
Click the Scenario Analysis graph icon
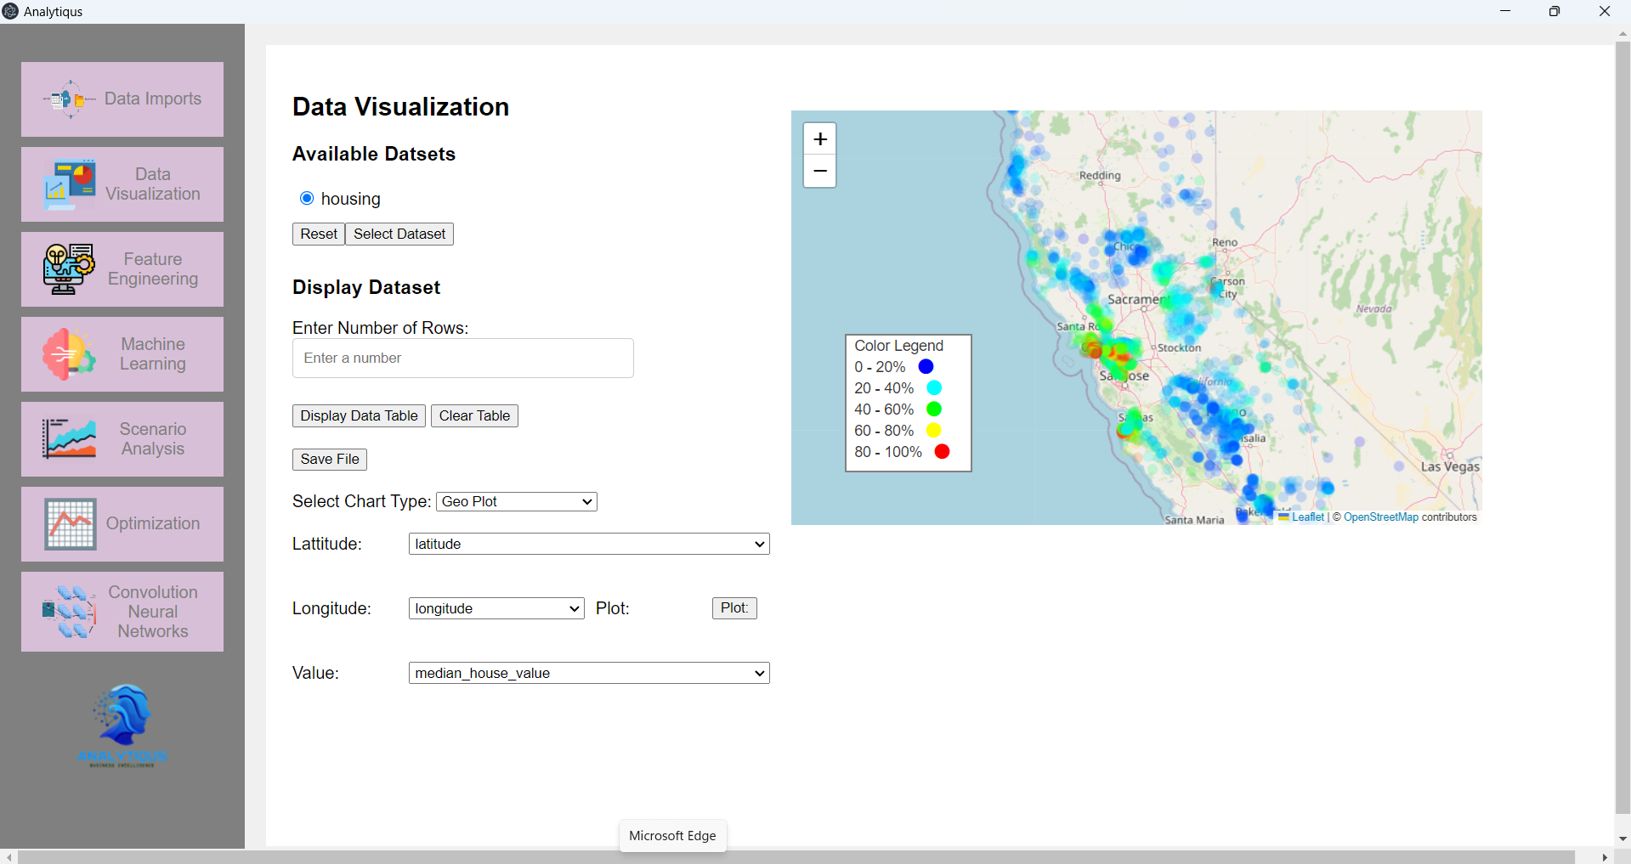(69, 439)
